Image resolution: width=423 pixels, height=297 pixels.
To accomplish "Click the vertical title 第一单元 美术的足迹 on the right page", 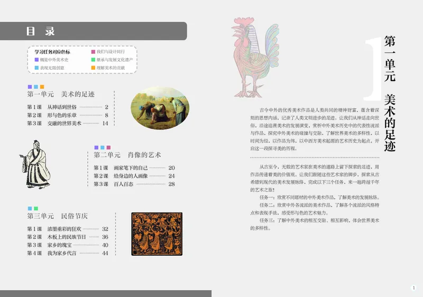I will click(390, 93).
